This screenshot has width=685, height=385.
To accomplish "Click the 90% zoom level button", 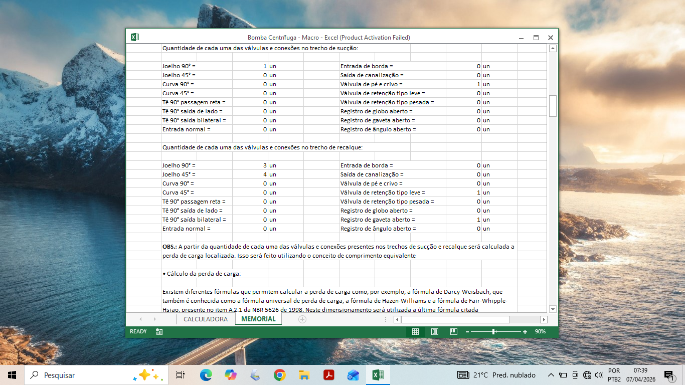I will click(x=540, y=332).
